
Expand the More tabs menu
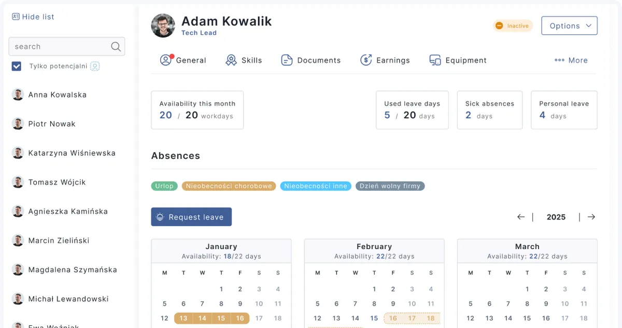pyautogui.click(x=571, y=60)
